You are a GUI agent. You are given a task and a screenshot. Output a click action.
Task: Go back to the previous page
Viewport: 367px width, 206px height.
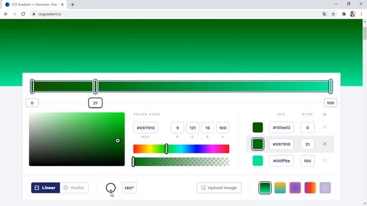pyautogui.click(x=6, y=14)
